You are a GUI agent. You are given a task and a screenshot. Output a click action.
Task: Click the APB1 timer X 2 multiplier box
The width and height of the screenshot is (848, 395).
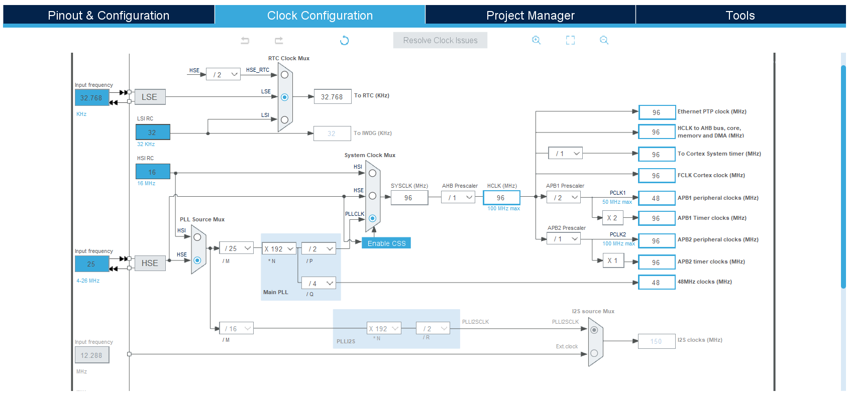(613, 218)
